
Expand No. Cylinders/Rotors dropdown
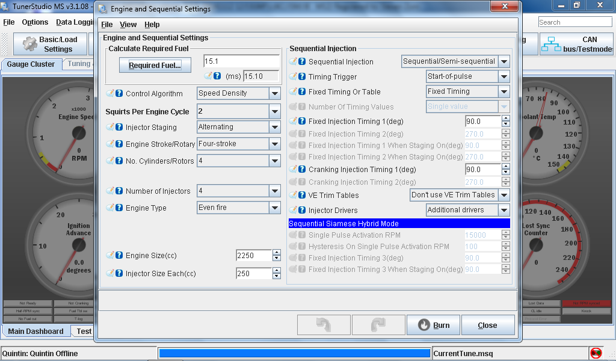click(x=274, y=161)
